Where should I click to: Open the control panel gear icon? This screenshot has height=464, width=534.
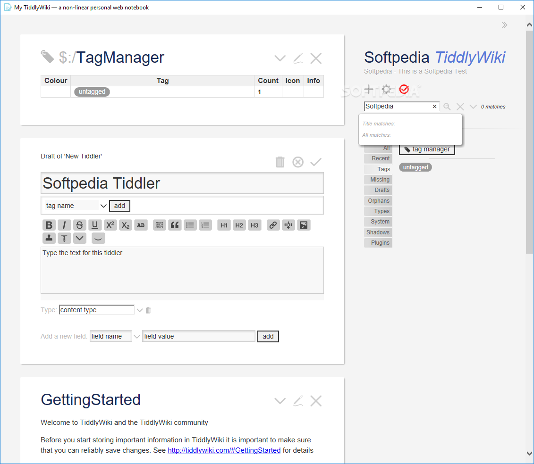point(386,89)
